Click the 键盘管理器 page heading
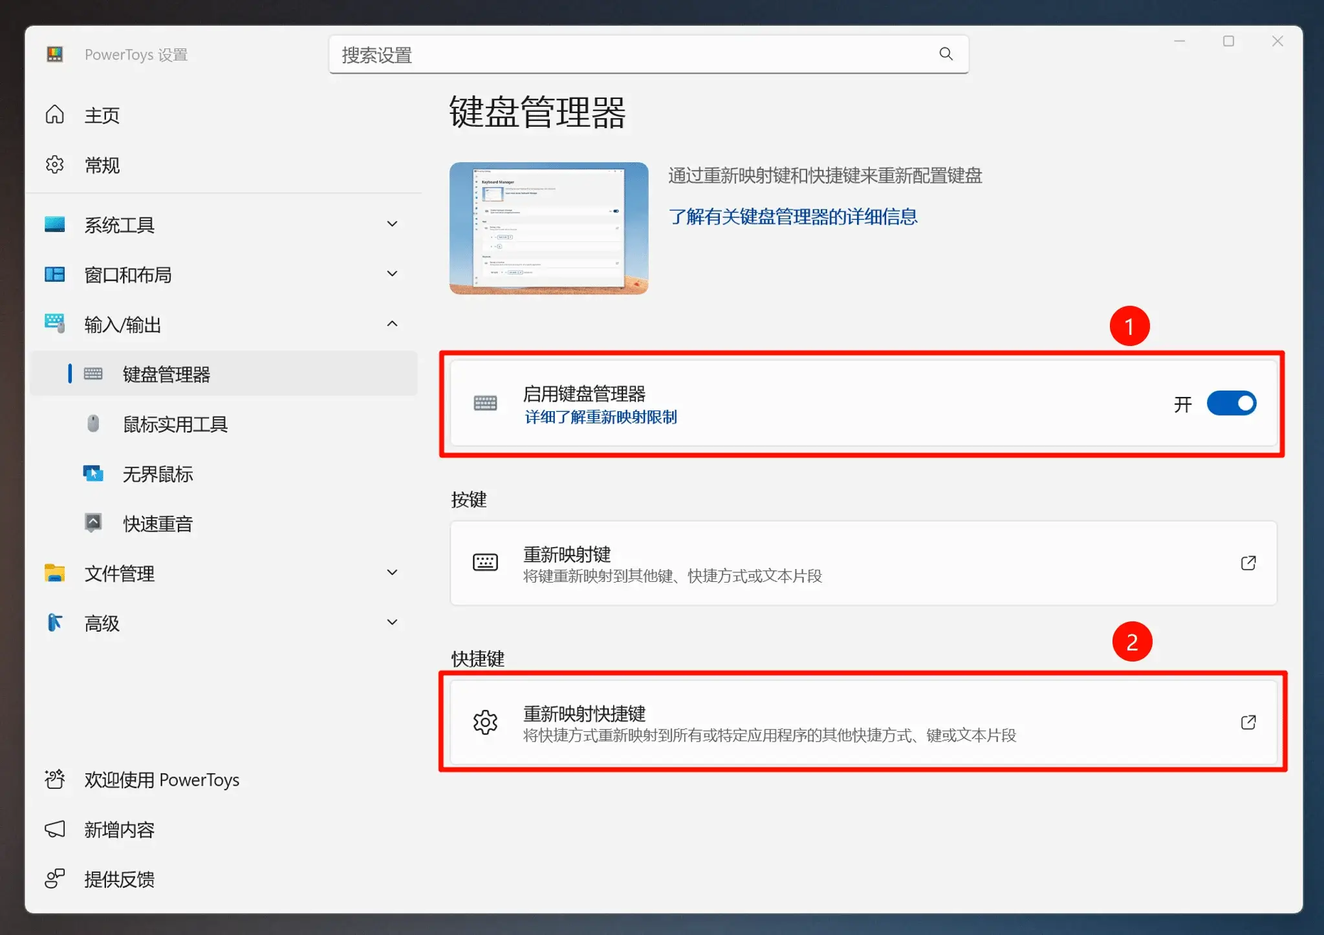Viewport: 1324px width, 935px height. [537, 113]
